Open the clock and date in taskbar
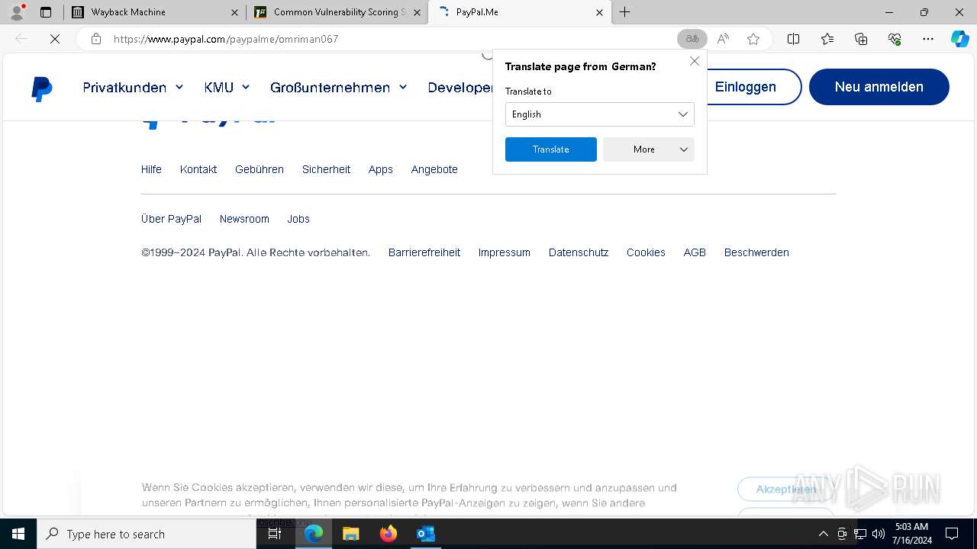Screen dimensions: 977x549 click(913, 534)
